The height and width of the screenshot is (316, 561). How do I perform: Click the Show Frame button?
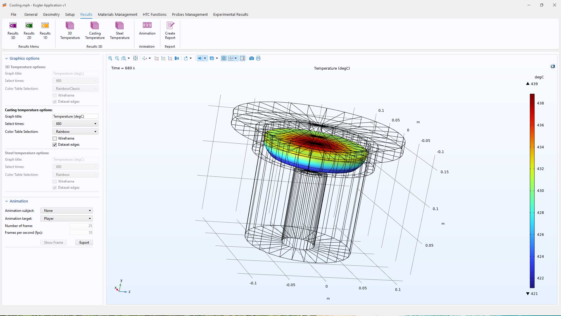tap(53, 243)
